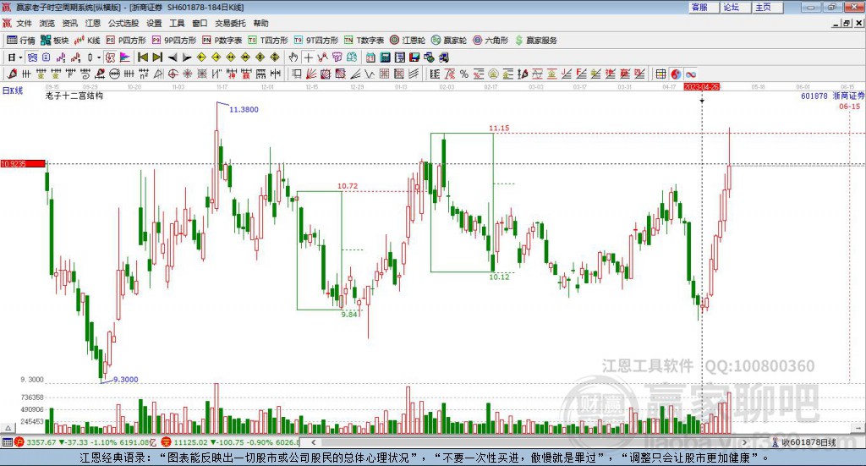
Task: Open the 行情 market quotes view
Action: tap(20, 41)
